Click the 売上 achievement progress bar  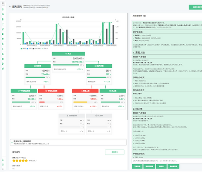click(66, 65)
